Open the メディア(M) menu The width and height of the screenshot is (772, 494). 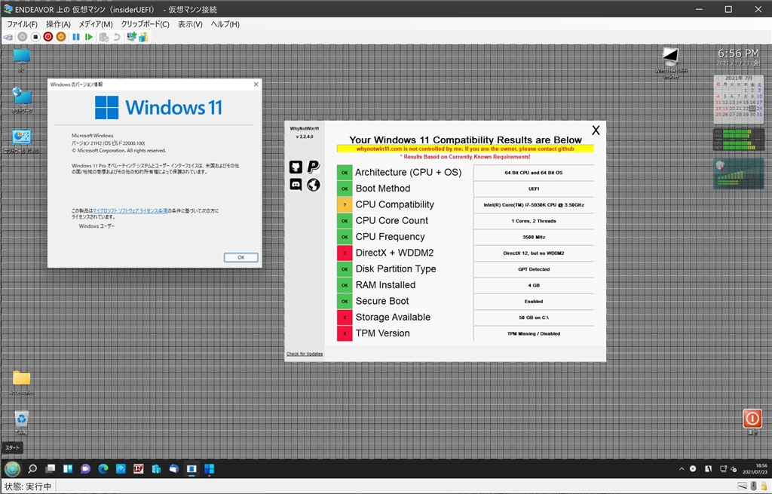pyautogui.click(x=96, y=24)
